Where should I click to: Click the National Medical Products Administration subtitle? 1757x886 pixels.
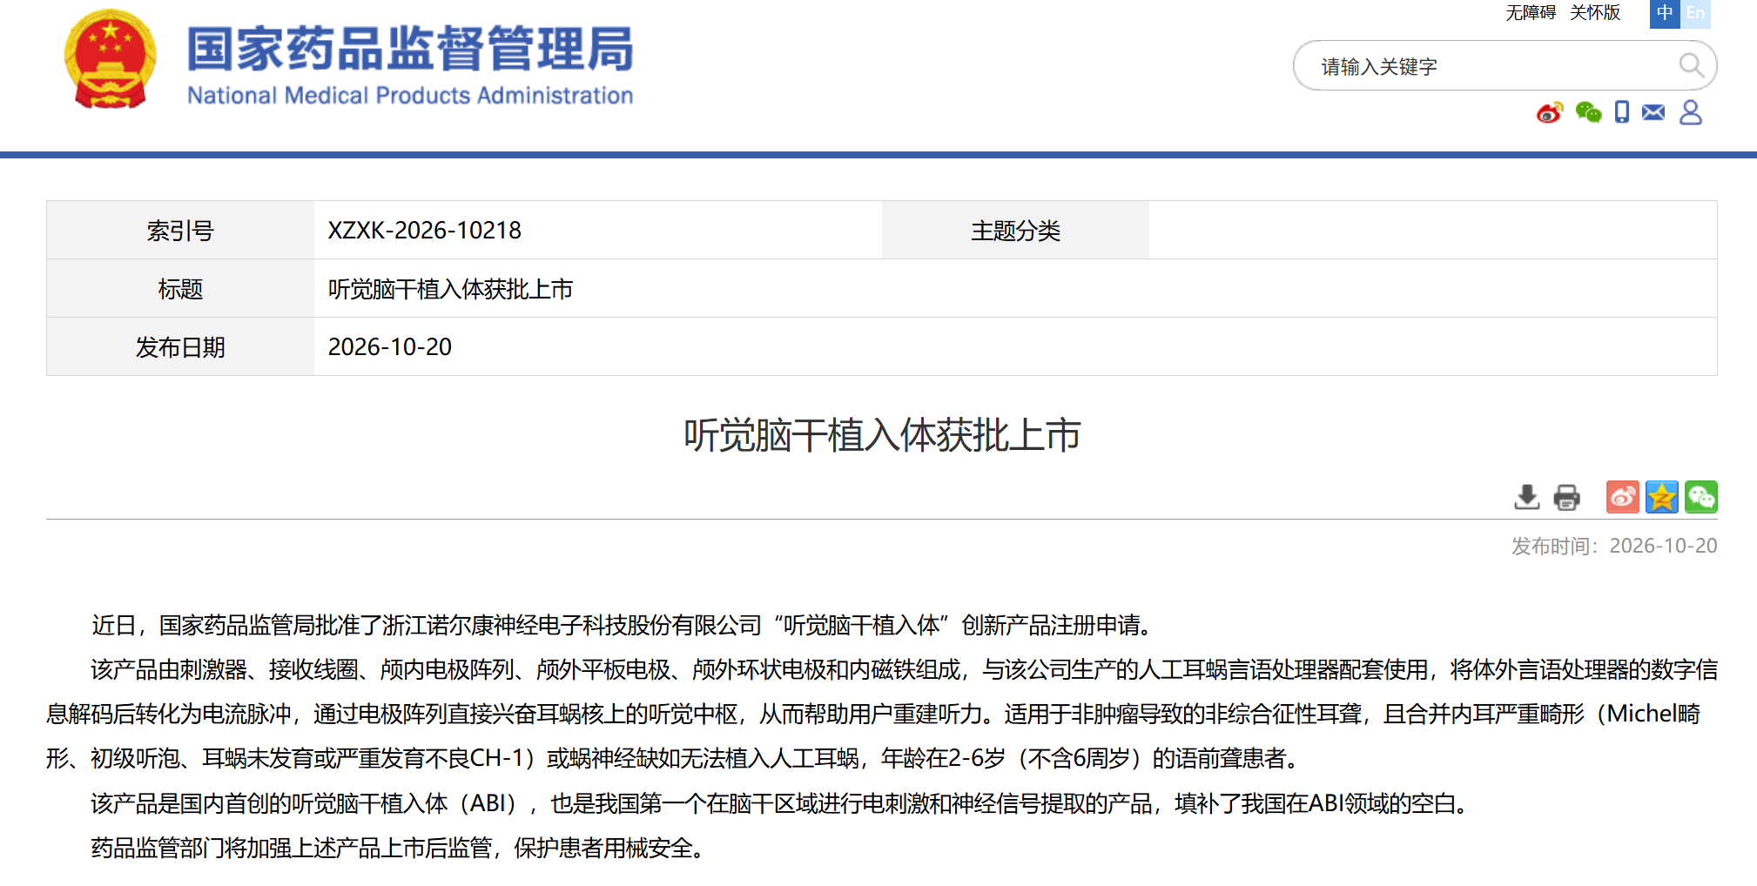tap(410, 96)
